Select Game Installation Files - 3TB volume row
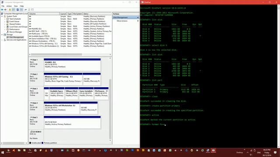 click(70, 39)
